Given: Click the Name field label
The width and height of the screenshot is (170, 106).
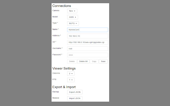Looking at the screenshot, I should coord(56,29).
